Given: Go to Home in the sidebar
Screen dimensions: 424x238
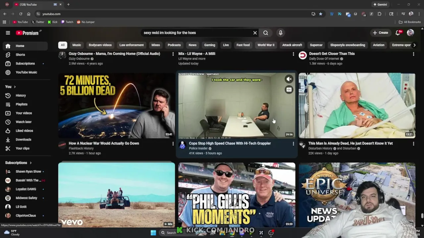Looking at the screenshot, I should (25, 46).
